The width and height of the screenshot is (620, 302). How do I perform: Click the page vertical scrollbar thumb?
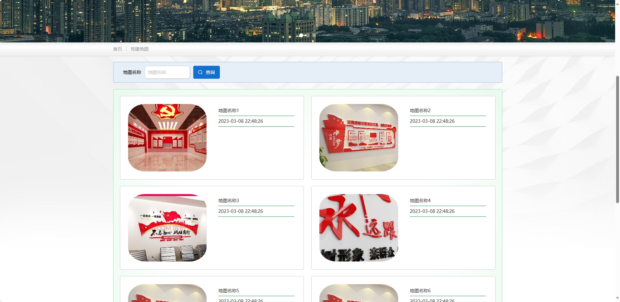[617, 139]
